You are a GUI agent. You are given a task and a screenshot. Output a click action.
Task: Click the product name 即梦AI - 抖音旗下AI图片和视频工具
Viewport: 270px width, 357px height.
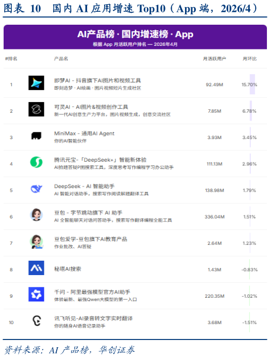click(x=97, y=80)
